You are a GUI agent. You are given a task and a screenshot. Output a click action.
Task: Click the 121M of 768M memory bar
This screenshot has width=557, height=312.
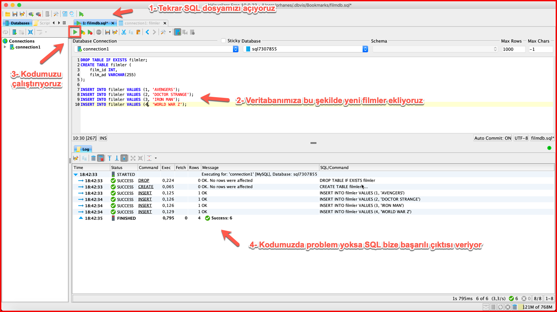point(537,307)
